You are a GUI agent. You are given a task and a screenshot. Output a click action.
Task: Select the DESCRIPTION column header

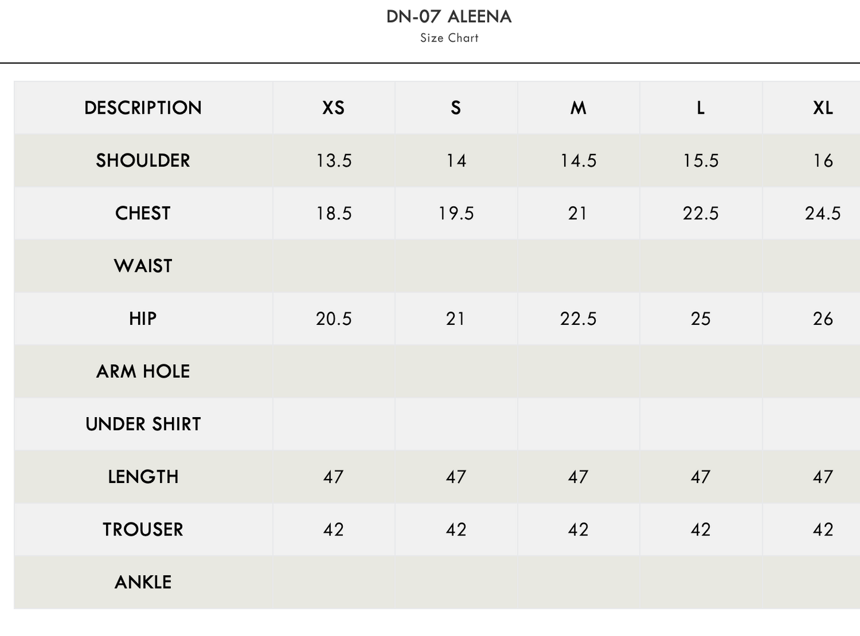click(x=143, y=108)
